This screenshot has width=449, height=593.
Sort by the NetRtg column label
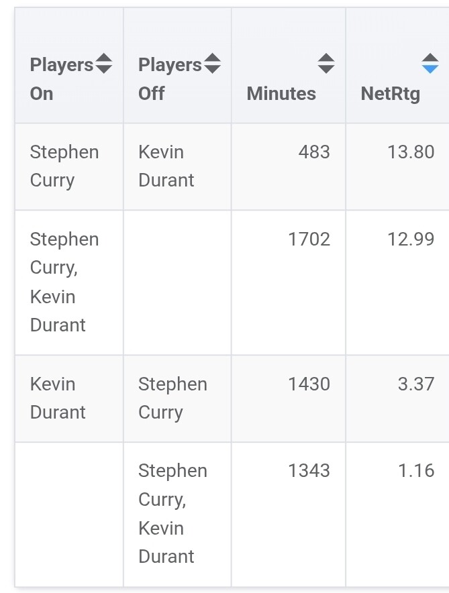[391, 93]
